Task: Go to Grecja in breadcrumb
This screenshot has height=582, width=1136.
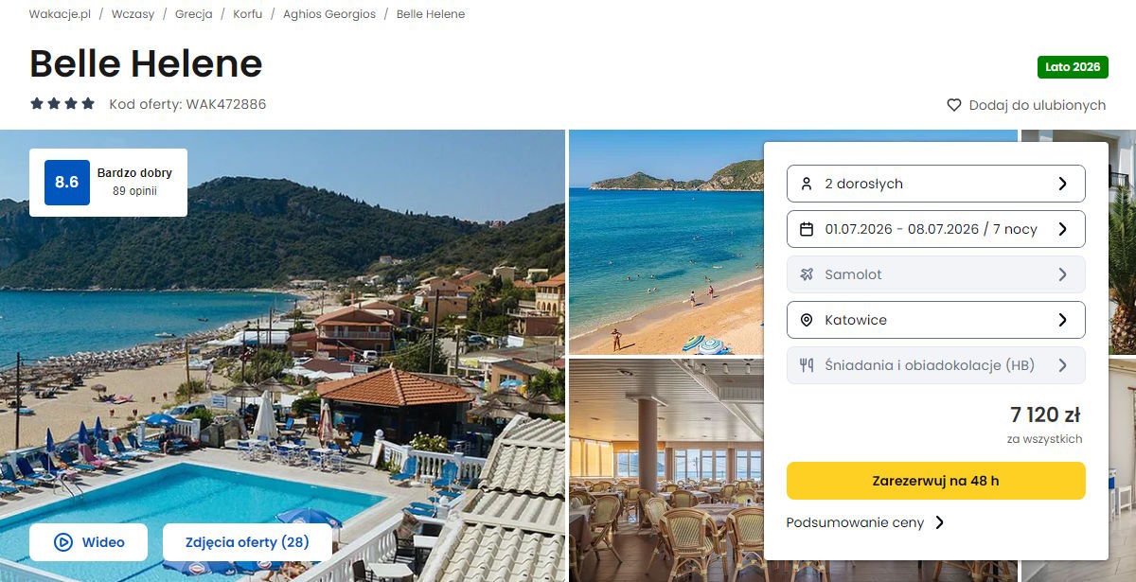Action: 194,14
